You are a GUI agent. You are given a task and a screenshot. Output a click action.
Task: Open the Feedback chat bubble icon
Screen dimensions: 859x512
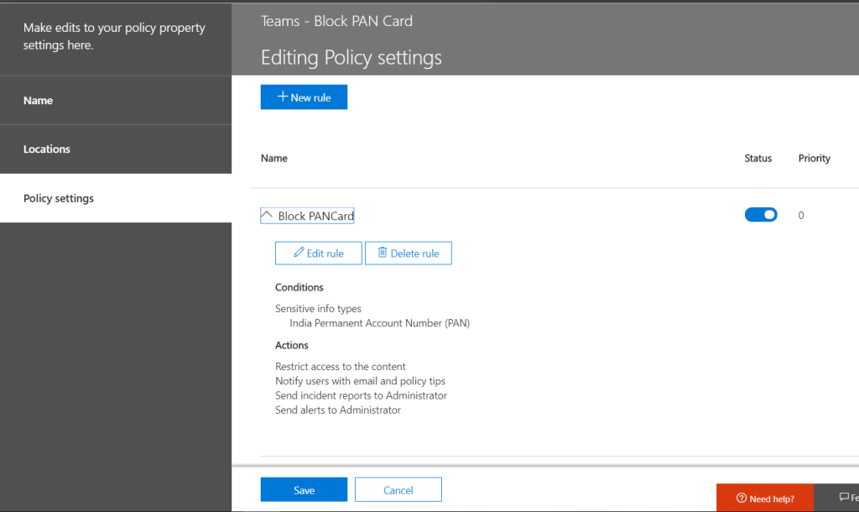click(844, 498)
